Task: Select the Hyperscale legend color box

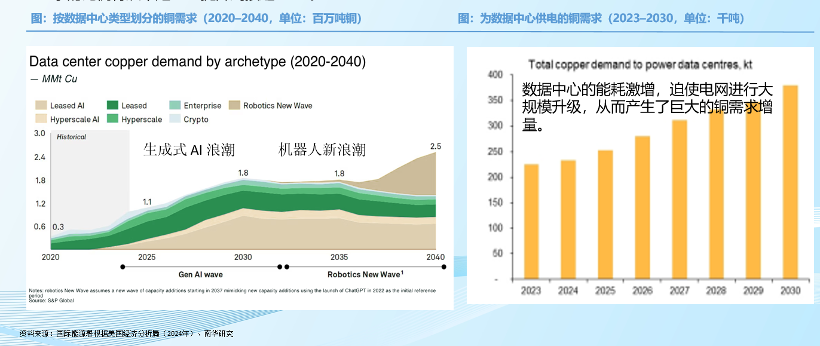Action: coord(112,120)
